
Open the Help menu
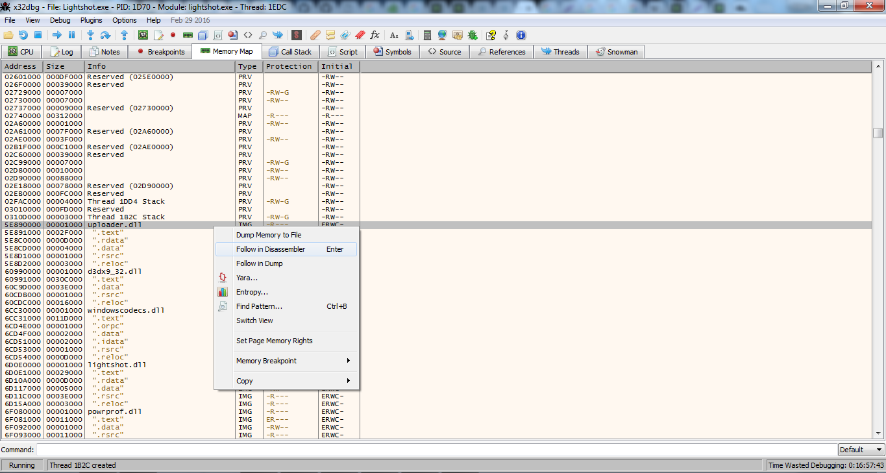pyautogui.click(x=154, y=20)
